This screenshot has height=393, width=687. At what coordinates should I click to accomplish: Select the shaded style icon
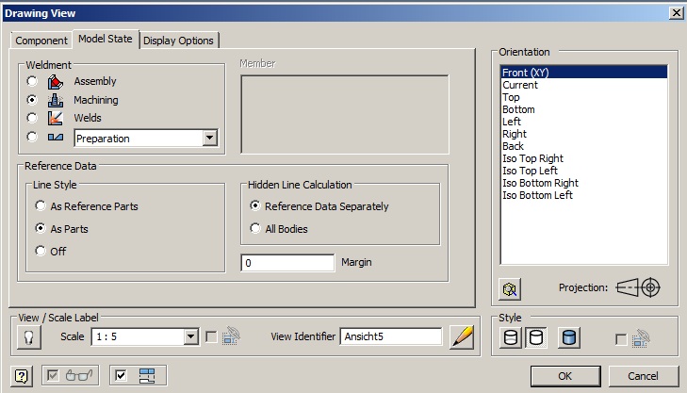pos(569,337)
